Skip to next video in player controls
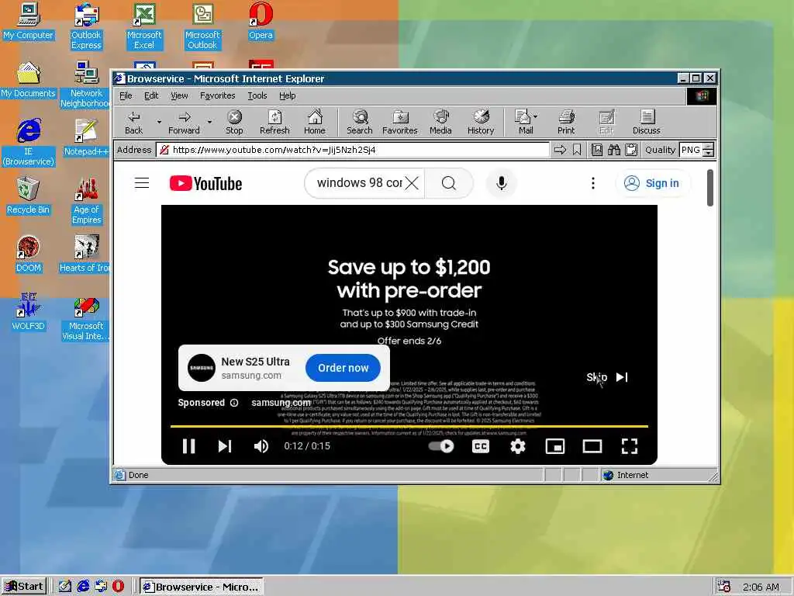The image size is (794, 596). 224,446
